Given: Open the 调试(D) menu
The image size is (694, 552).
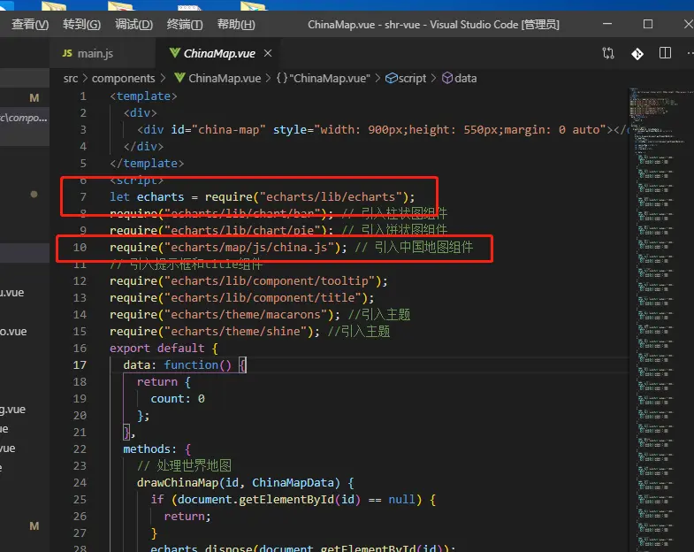Looking at the screenshot, I should pos(133,25).
